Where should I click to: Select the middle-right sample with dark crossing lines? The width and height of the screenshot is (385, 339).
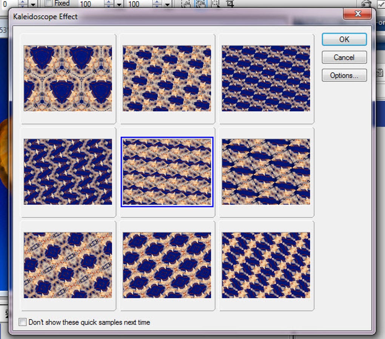pyautogui.click(x=266, y=172)
